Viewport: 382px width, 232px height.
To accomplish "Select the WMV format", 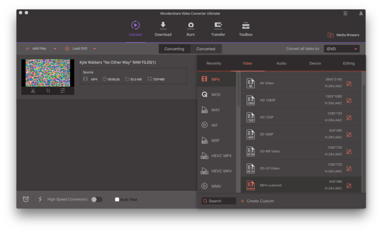I will click(216, 186).
